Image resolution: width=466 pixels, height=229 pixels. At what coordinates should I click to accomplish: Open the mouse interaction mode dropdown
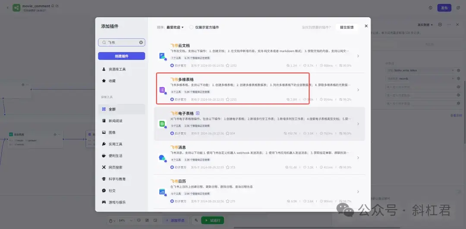click(112, 220)
